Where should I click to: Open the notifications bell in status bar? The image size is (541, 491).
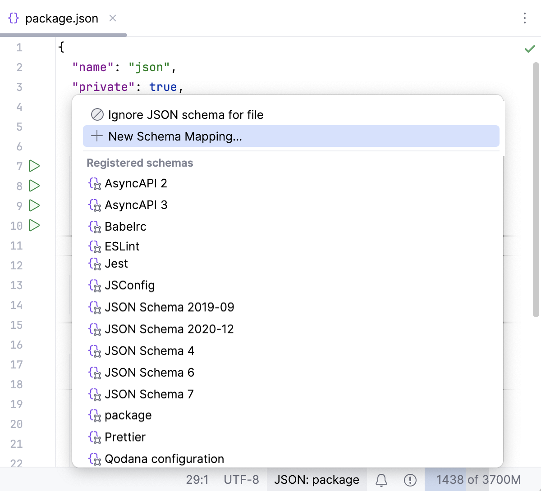point(381,479)
